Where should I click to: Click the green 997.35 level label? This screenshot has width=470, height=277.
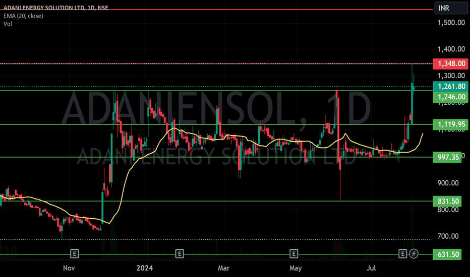pos(447,157)
